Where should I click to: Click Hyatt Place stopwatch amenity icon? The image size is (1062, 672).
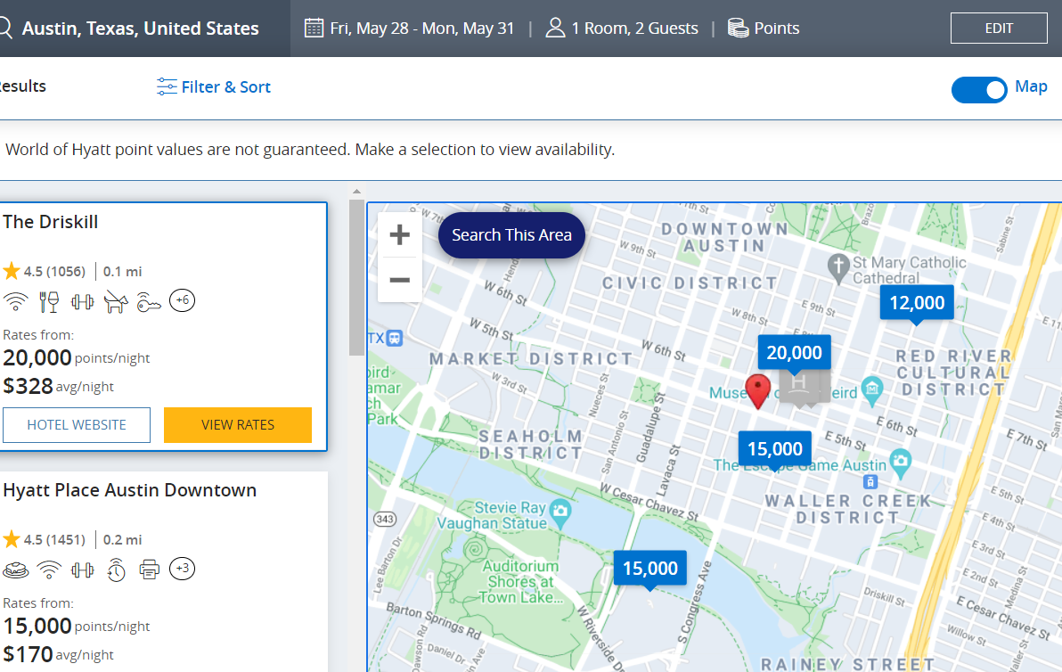(x=117, y=570)
